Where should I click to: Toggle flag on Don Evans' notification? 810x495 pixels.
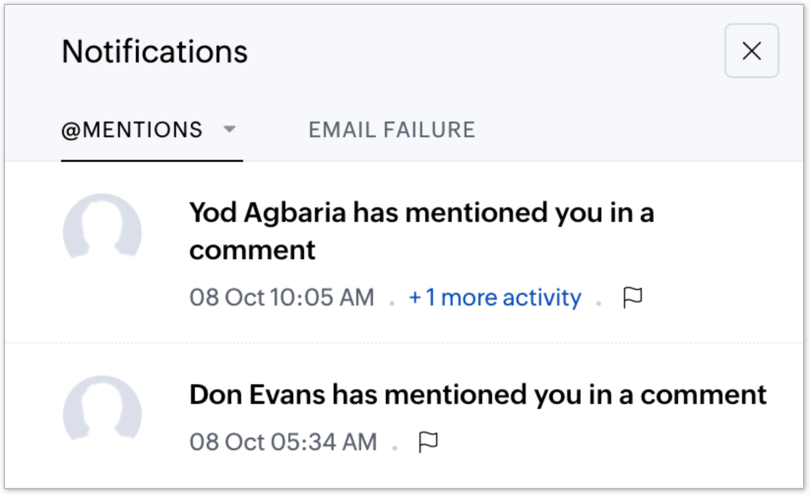[x=428, y=442]
